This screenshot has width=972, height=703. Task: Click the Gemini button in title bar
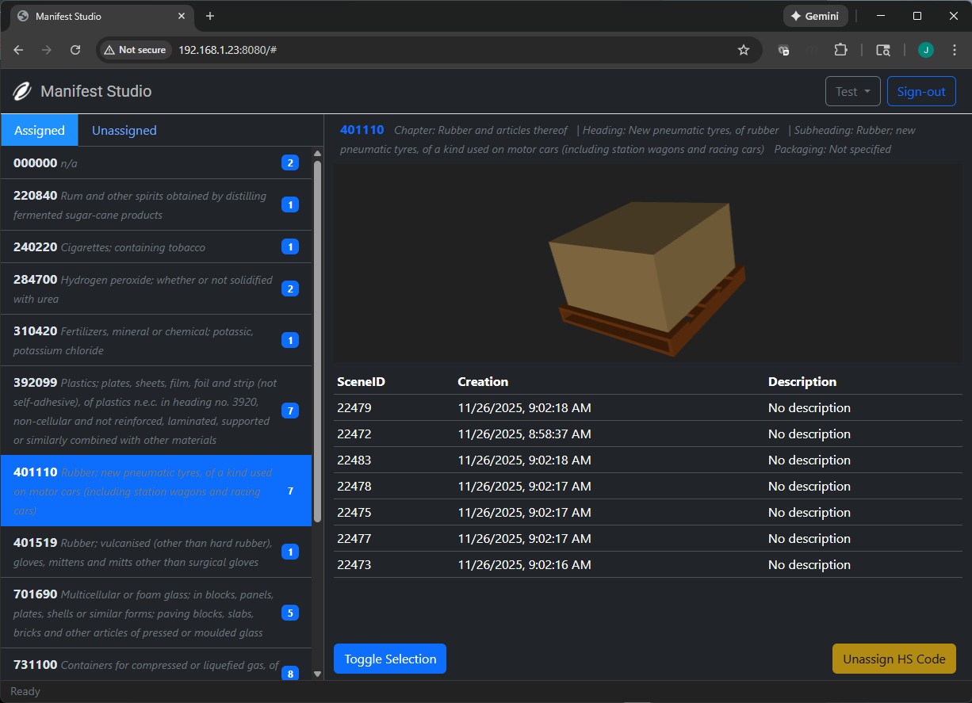[x=815, y=16]
